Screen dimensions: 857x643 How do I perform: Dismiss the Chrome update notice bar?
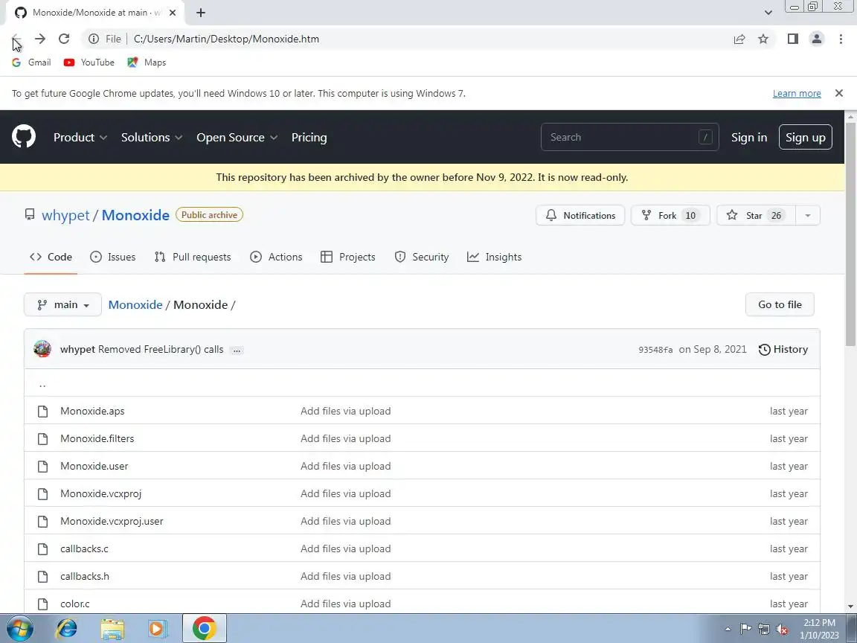839,93
